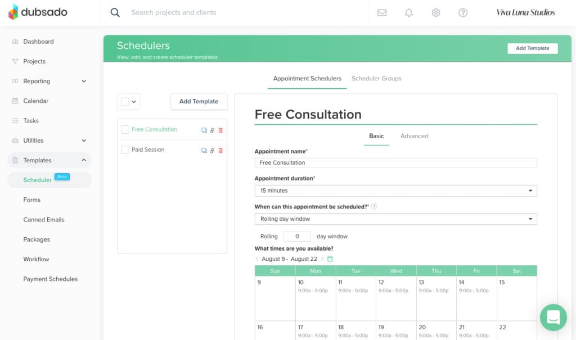This screenshot has width=576, height=340.
Task: Open the Rolling day window dropdown
Action: [395, 219]
